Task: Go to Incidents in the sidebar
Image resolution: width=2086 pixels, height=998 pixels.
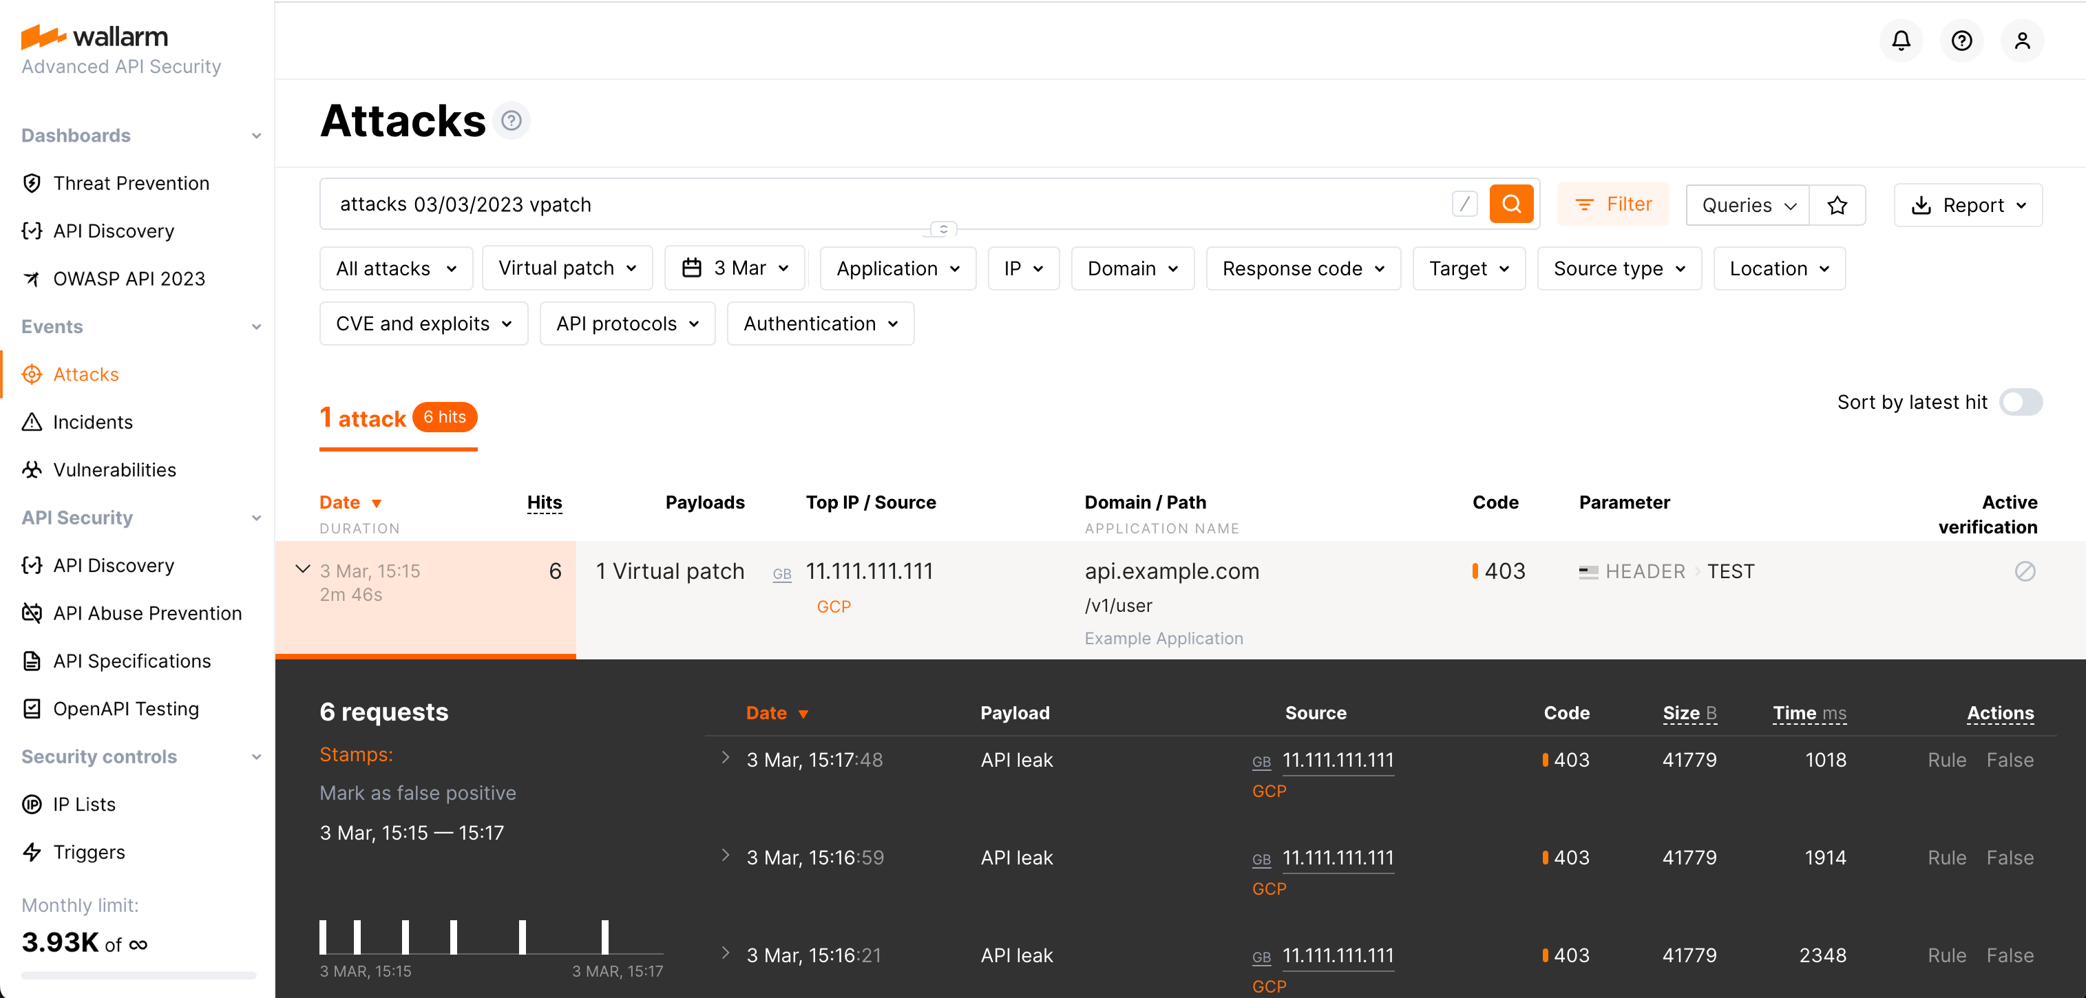Action: 92,422
